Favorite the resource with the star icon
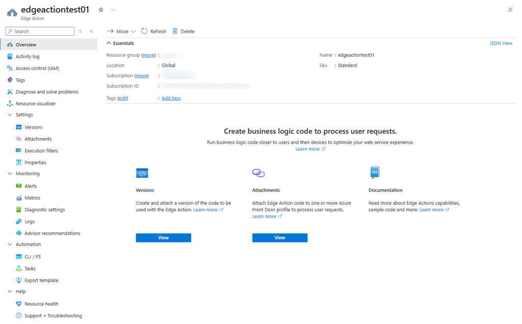The height and width of the screenshot is (324, 522). click(x=101, y=10)
